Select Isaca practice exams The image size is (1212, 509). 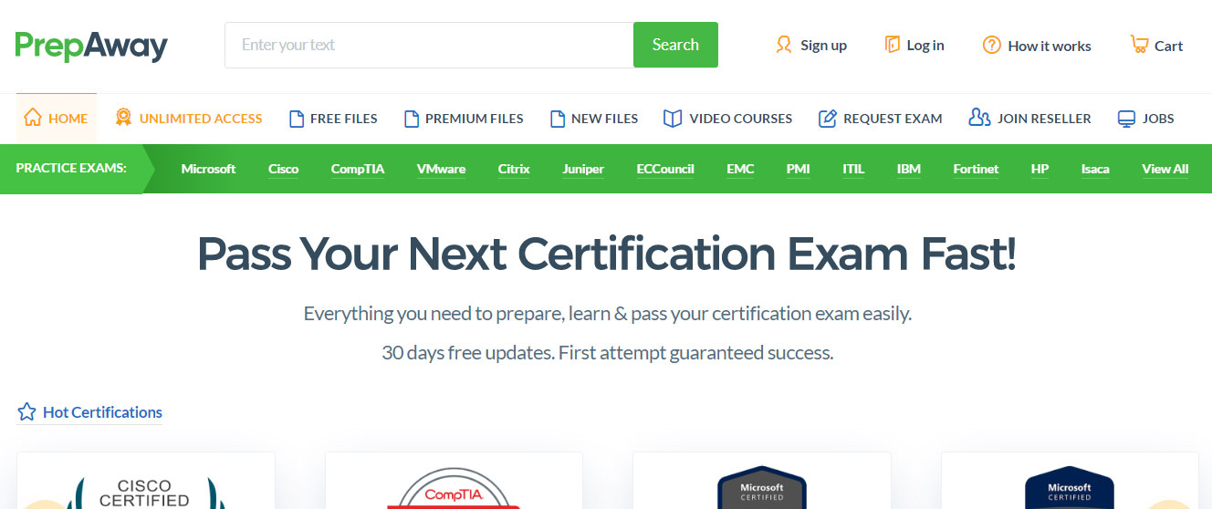(x=1095, y=169)
